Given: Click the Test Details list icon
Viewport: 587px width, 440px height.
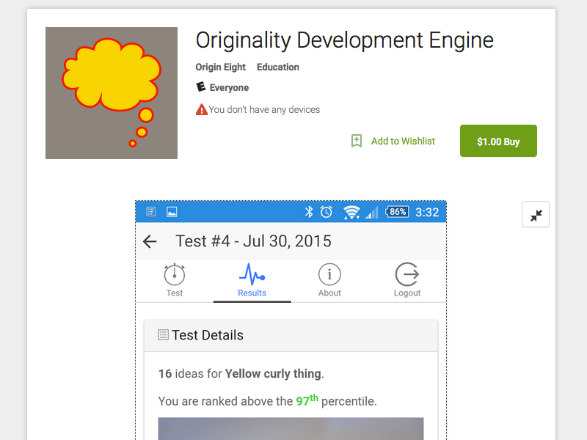Looking at the screenshot, I should pyautogui.click(x=163, y=335).
